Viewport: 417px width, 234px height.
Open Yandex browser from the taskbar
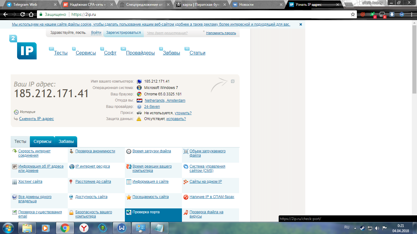pyautogui.click(x=84, y=228)
